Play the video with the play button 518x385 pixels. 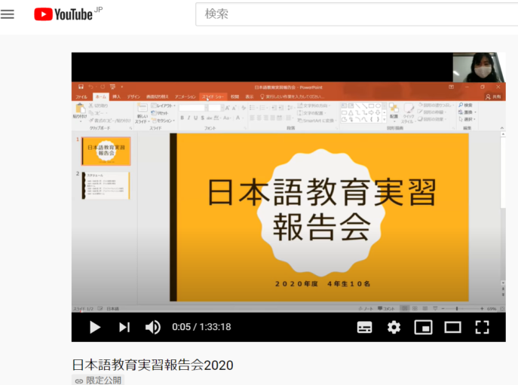(95, 327)
